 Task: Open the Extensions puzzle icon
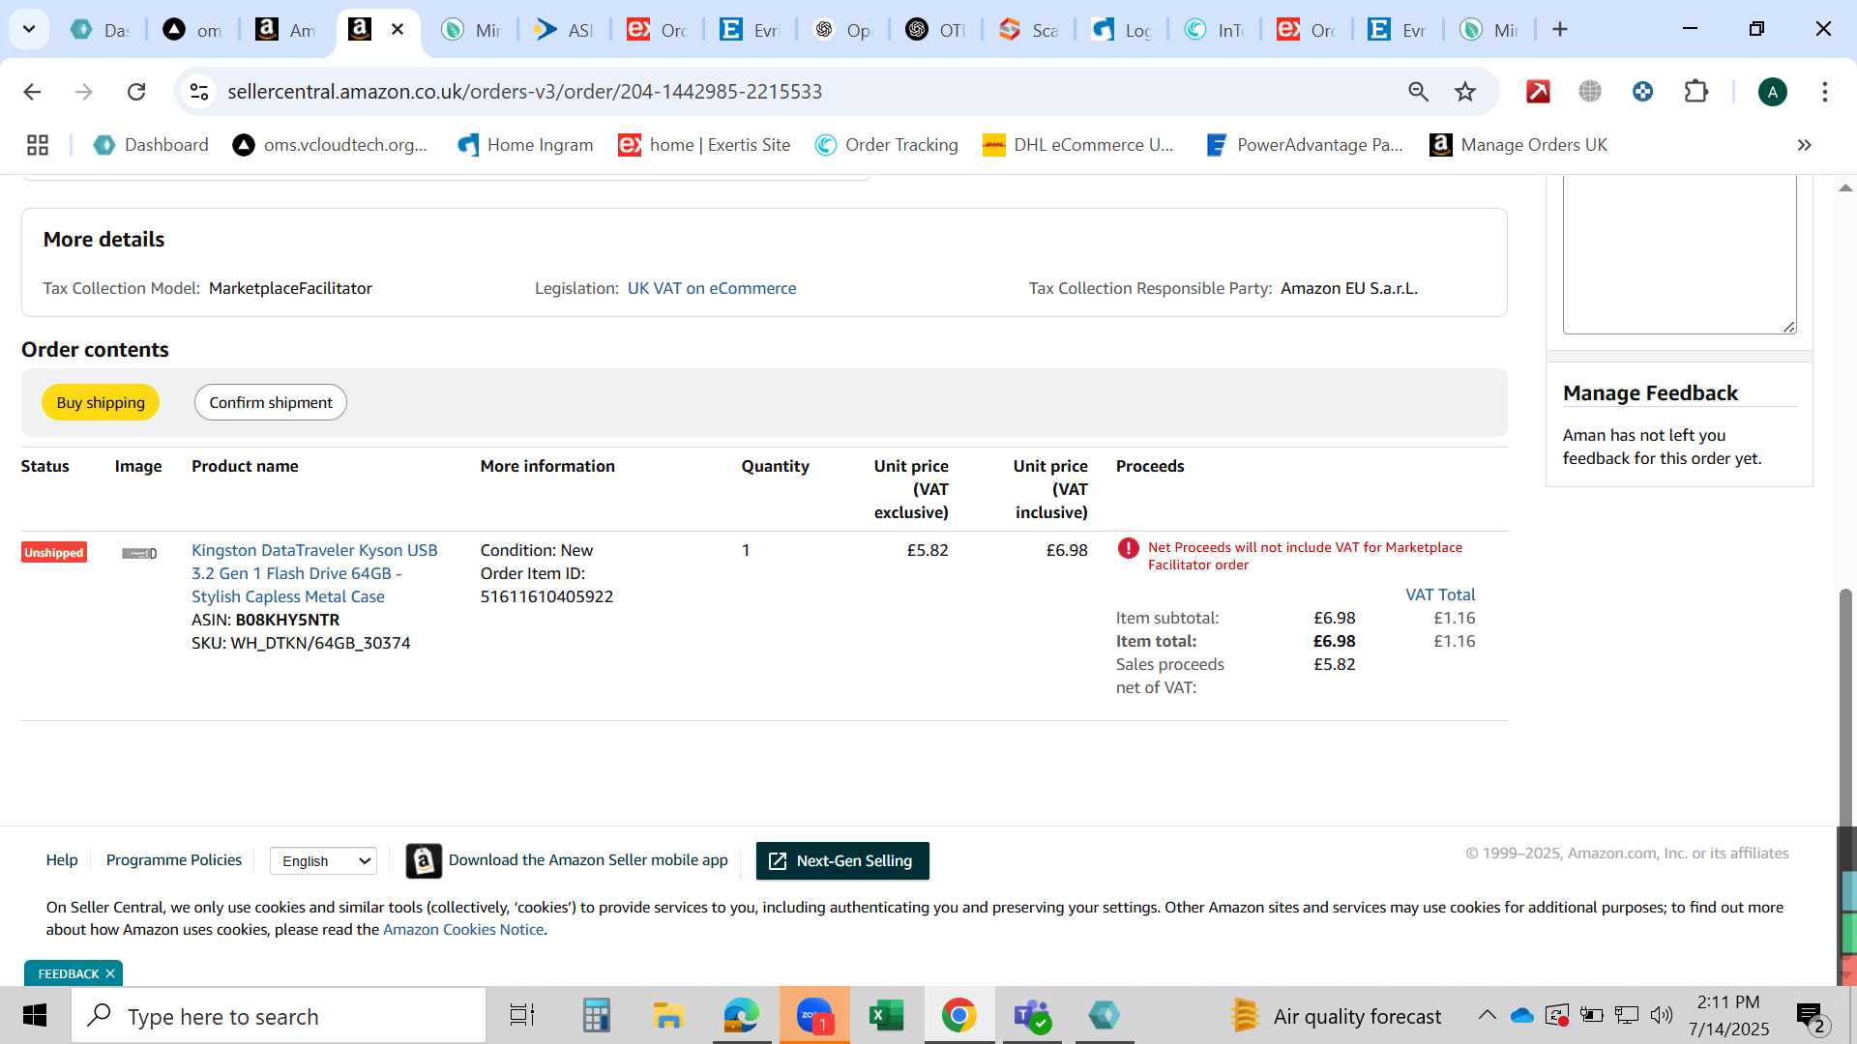(1695, 92)
